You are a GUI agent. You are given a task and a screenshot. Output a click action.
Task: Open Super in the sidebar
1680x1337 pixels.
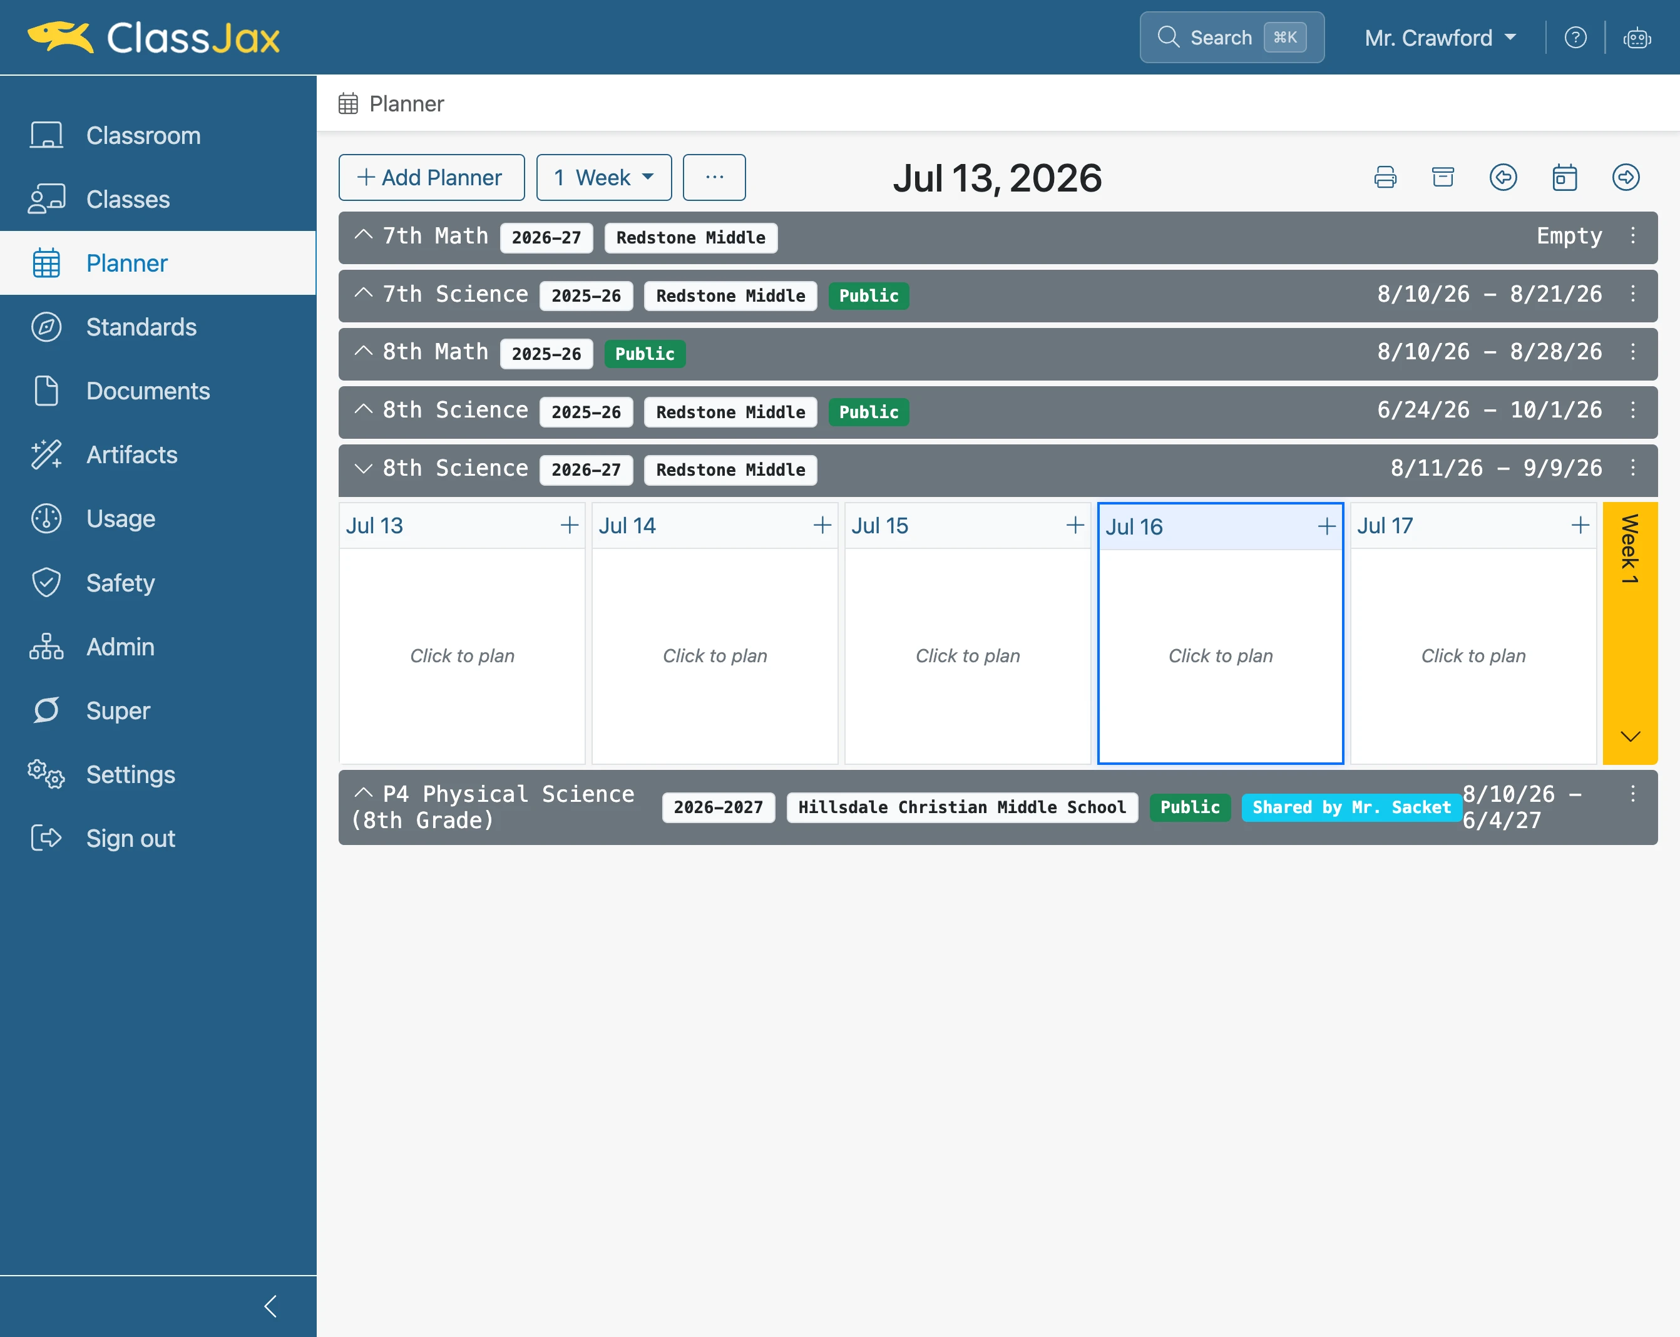[x=158, y=710]
